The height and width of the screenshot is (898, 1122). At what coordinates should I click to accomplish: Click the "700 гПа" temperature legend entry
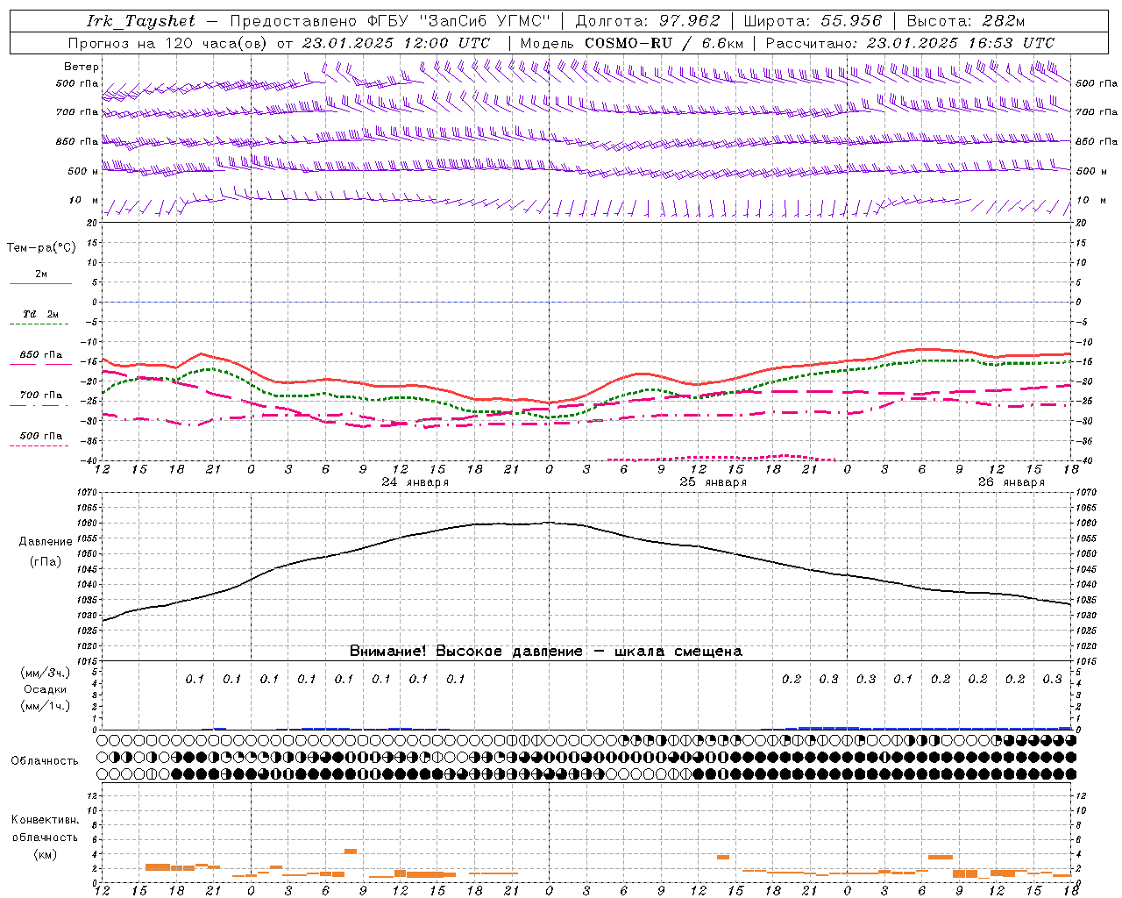coord(41,396)
